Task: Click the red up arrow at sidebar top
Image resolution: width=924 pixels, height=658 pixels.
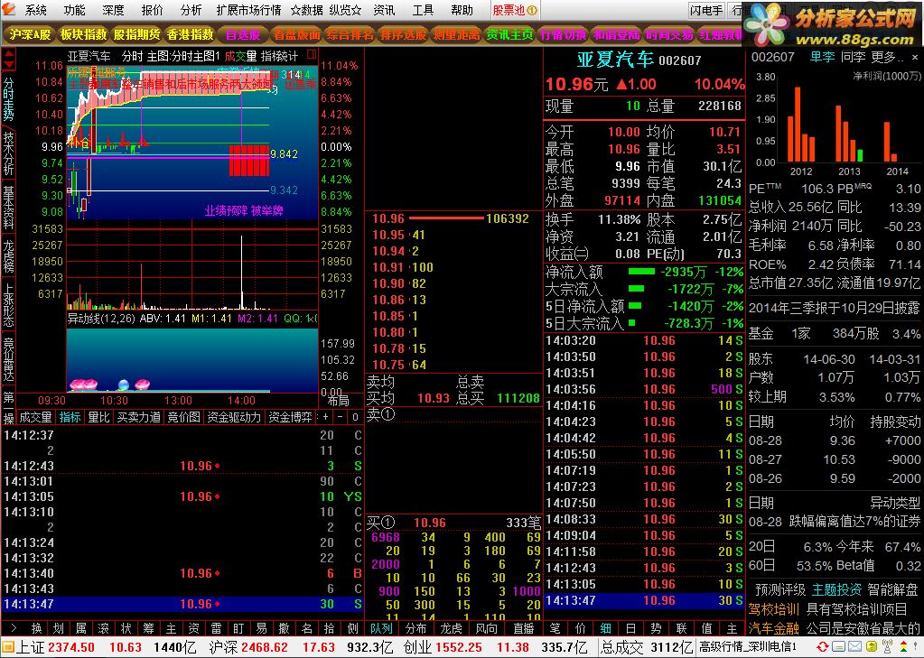Action: point(8,53)
